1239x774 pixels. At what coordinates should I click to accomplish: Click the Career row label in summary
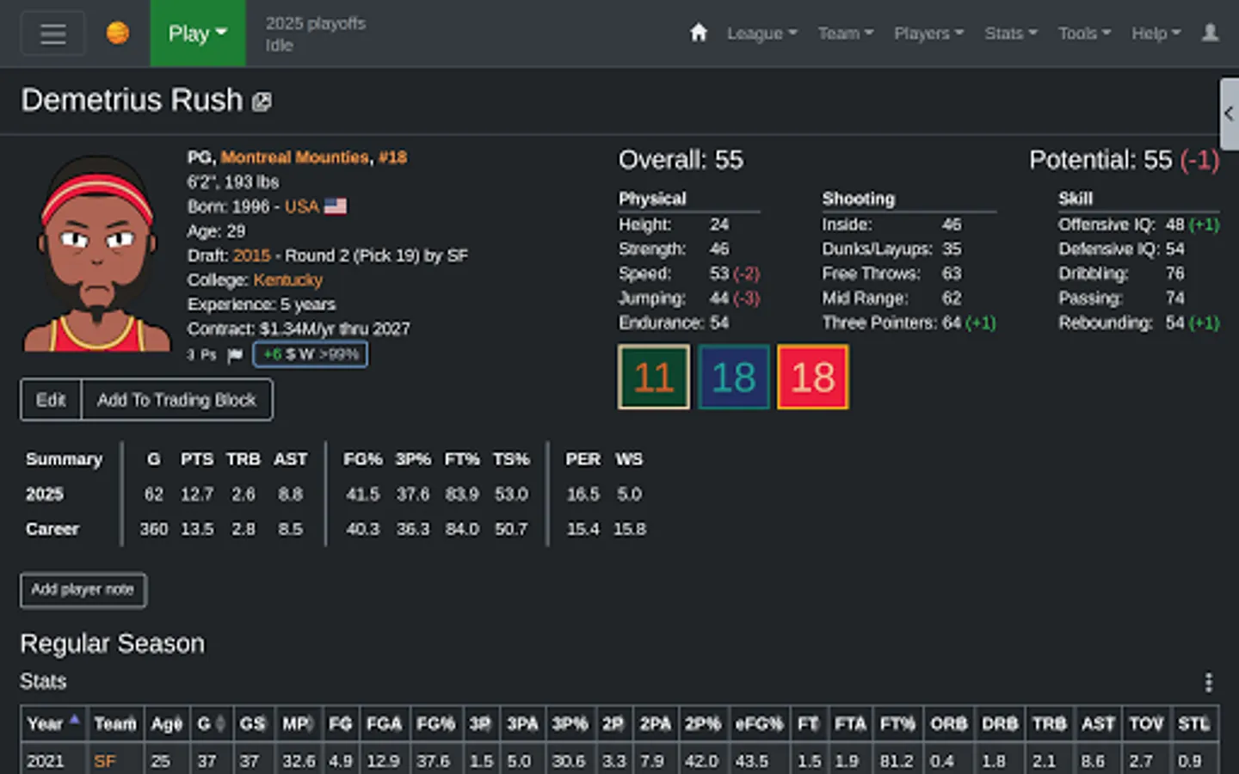[x=52, y=529]
